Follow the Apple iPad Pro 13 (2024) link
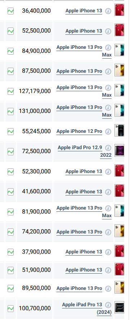130x320 pixels. (x=87, y=308)
